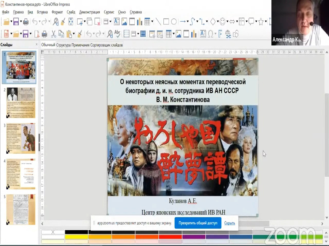Insert a callout shape
The image size is (329, 246).
point(251,21)
